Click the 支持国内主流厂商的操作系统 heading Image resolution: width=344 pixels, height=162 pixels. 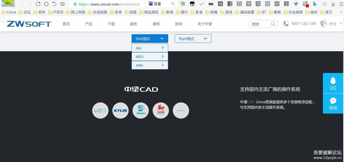click(270, 89)
